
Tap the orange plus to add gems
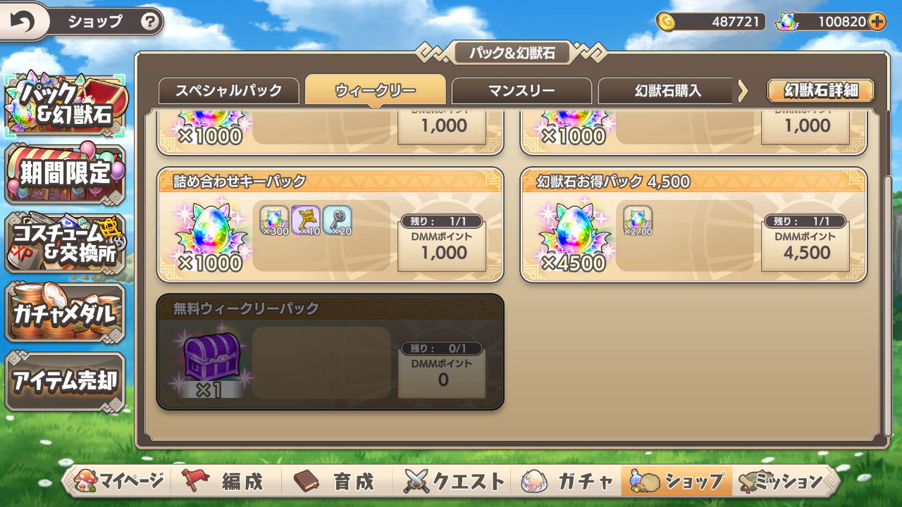coord(877,22)
